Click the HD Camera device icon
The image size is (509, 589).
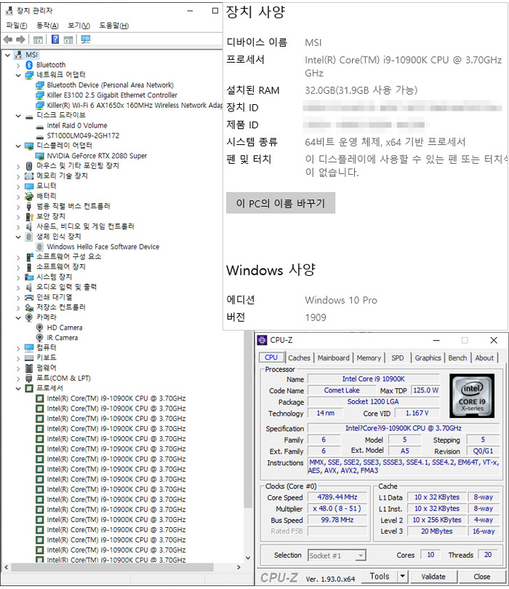39,328
